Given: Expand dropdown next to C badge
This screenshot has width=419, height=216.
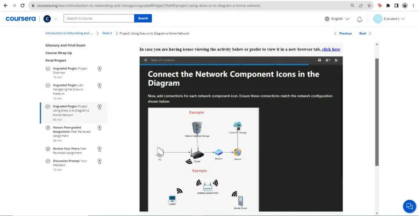Looking at the screenshot, I should [56, 19].
